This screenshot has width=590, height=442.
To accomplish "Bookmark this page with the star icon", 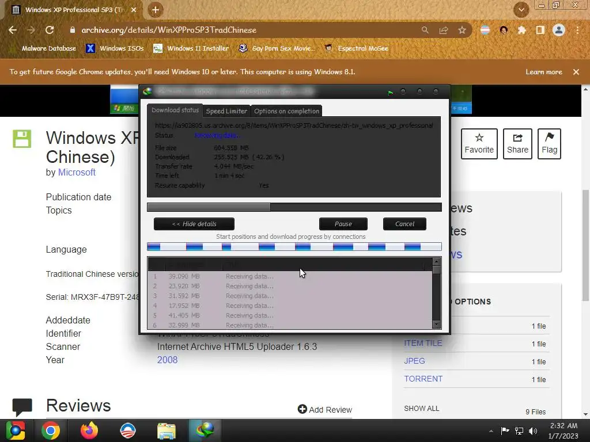I will coord(462,30).
